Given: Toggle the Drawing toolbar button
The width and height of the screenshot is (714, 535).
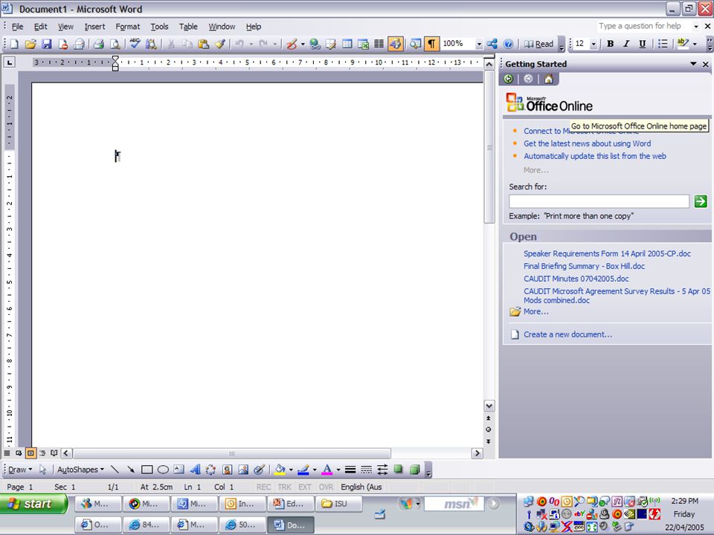Looking at the screenshot, I should [x=395, y=44].
